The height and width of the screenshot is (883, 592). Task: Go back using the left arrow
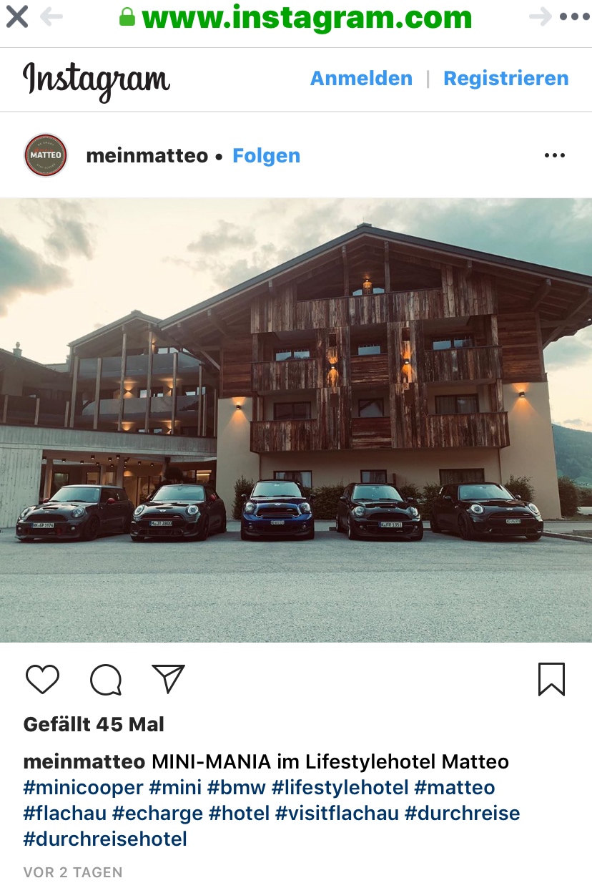click(51, 17)
